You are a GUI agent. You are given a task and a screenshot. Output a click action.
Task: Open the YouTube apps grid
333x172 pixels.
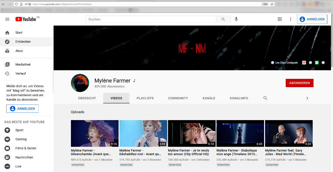pyautogui.click(x=280, y=19)
